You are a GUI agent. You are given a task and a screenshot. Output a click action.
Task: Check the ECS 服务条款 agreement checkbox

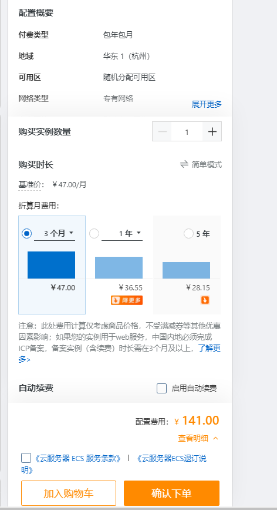pyautogui.click(x=26, y=458)
